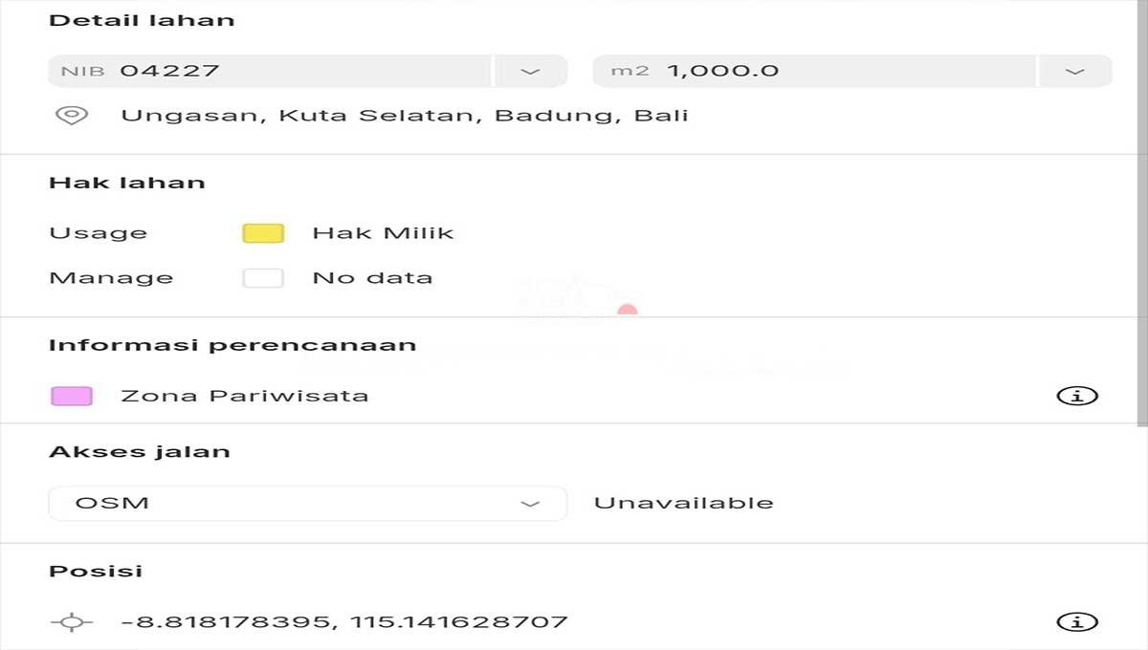The width and height of the screenshot is (1148, 650).
Task: Open the OSM road access dropdown
Action: (x=307, y=503)
